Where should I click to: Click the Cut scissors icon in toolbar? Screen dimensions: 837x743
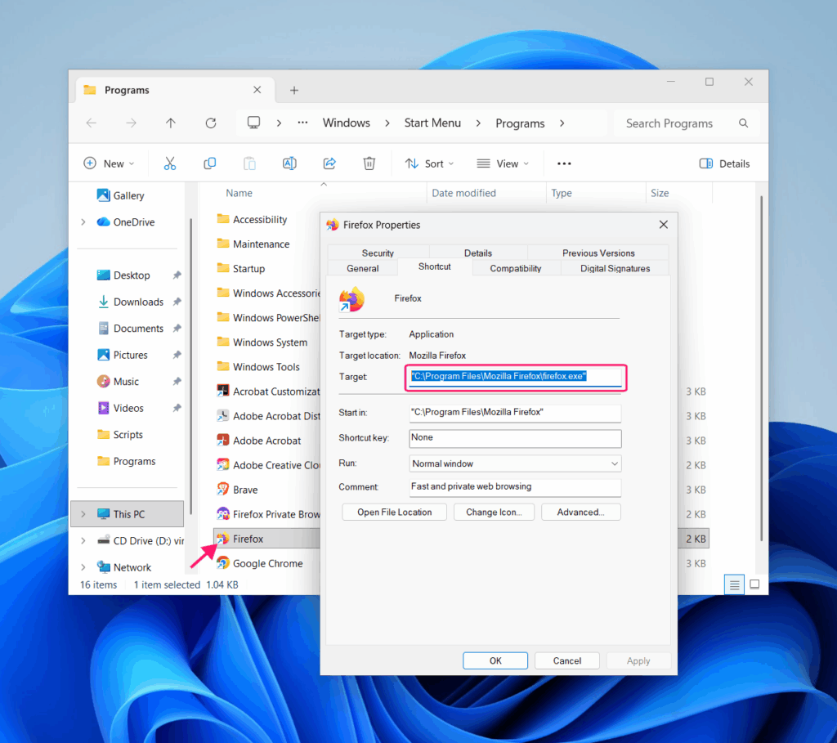[x=170, y=163]
